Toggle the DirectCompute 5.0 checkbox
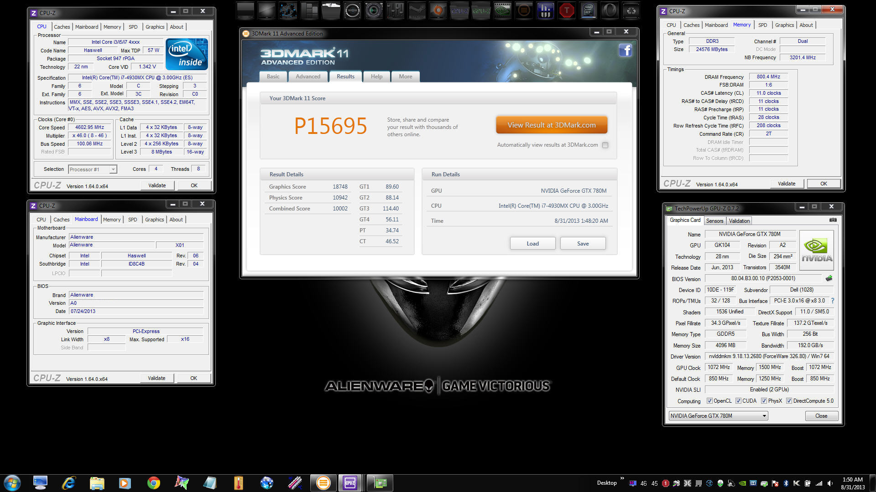876x492 pixels. tap(789, 401)
